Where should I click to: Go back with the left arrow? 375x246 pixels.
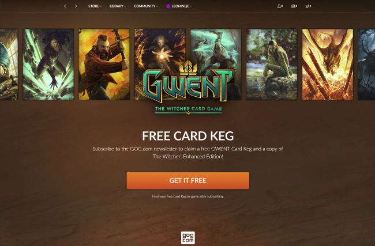[x=65, y=6]
